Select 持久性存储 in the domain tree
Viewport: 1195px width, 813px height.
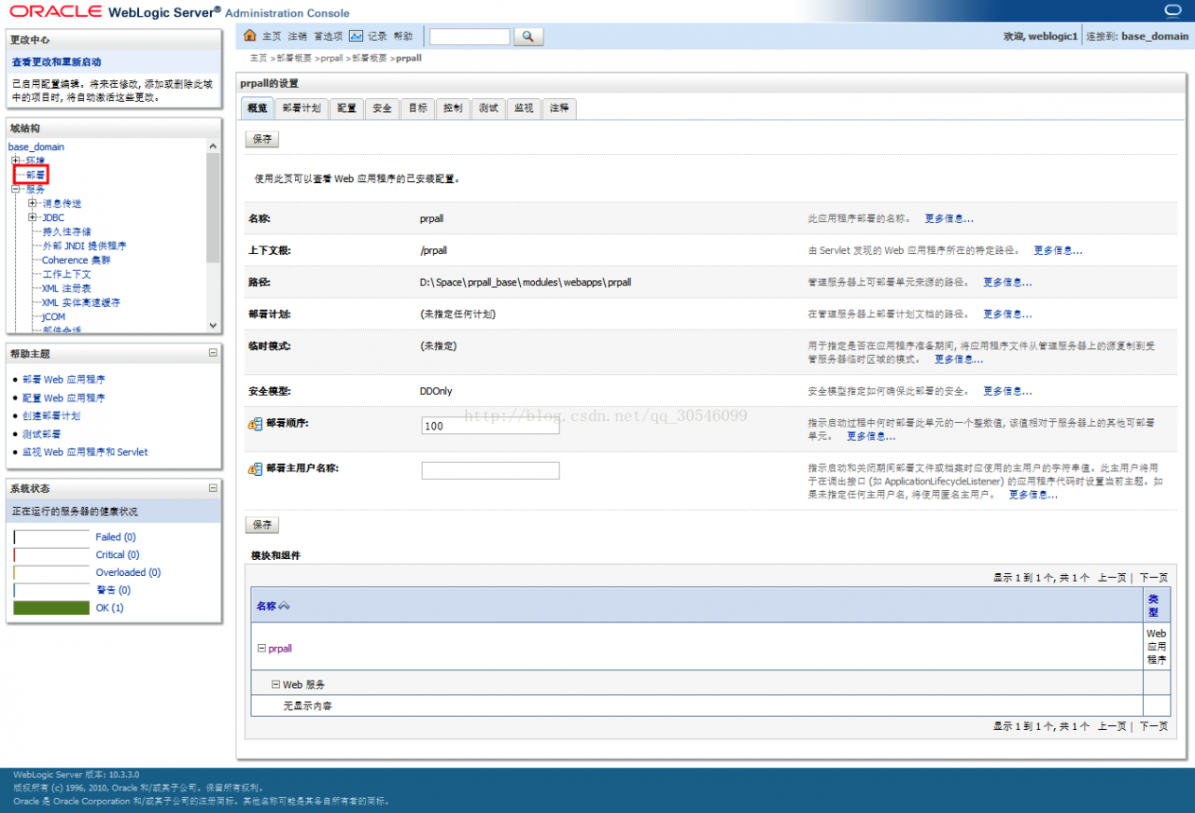[67, 231]
